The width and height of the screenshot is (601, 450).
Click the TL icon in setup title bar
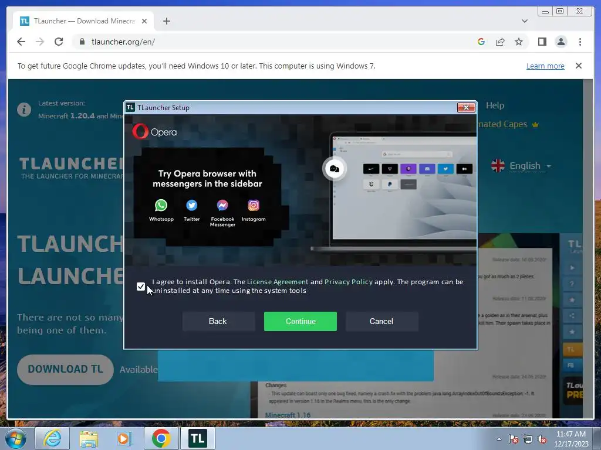pyautogui.click(x=130, y=108)
